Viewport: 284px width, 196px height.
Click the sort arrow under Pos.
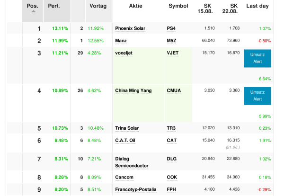pos(33,12)
